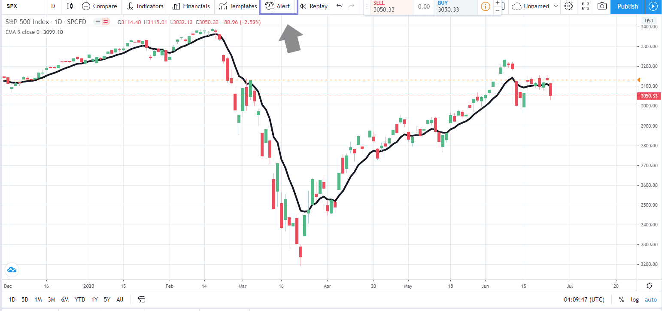The image size is (662, 311).
Task: Select the 5D date range
Action: 25,299
